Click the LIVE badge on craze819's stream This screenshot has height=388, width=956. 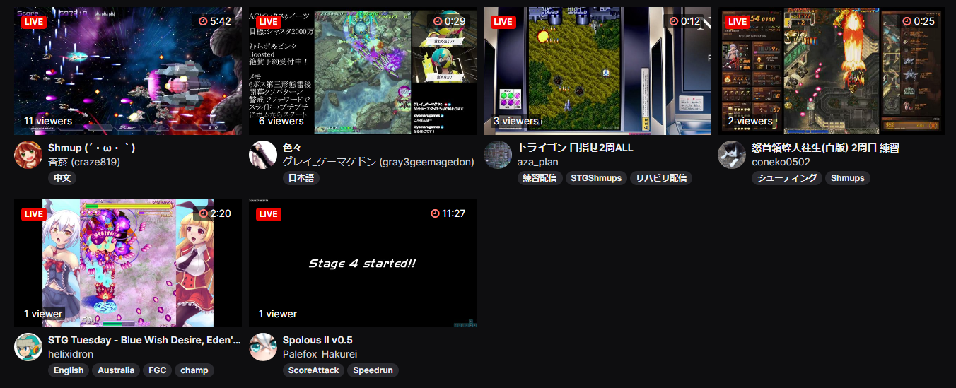click(x=33, y=21)
